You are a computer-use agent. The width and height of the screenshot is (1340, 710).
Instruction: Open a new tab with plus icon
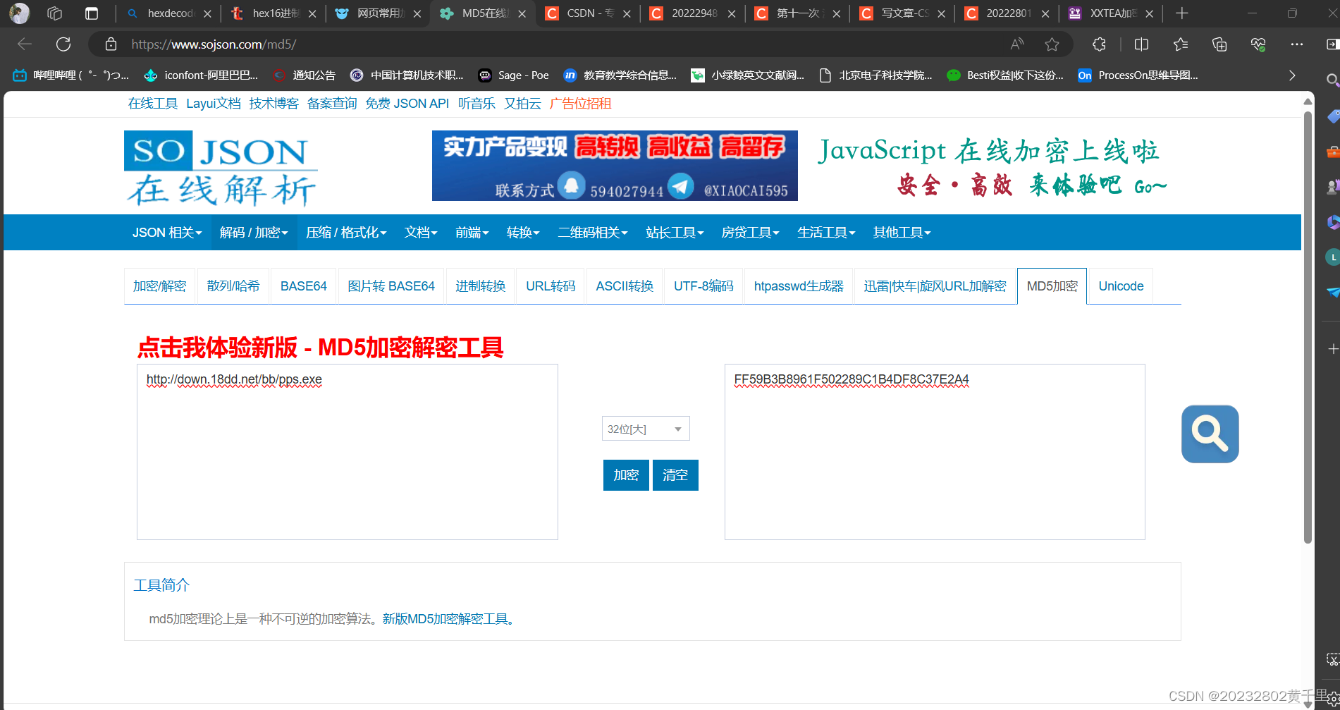(x=1182, y=13)
